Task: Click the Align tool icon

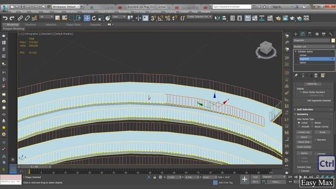Action: 224,18
